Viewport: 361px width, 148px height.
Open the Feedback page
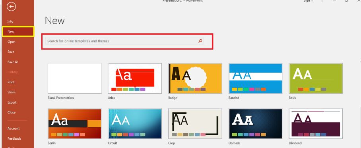(14, 138)
